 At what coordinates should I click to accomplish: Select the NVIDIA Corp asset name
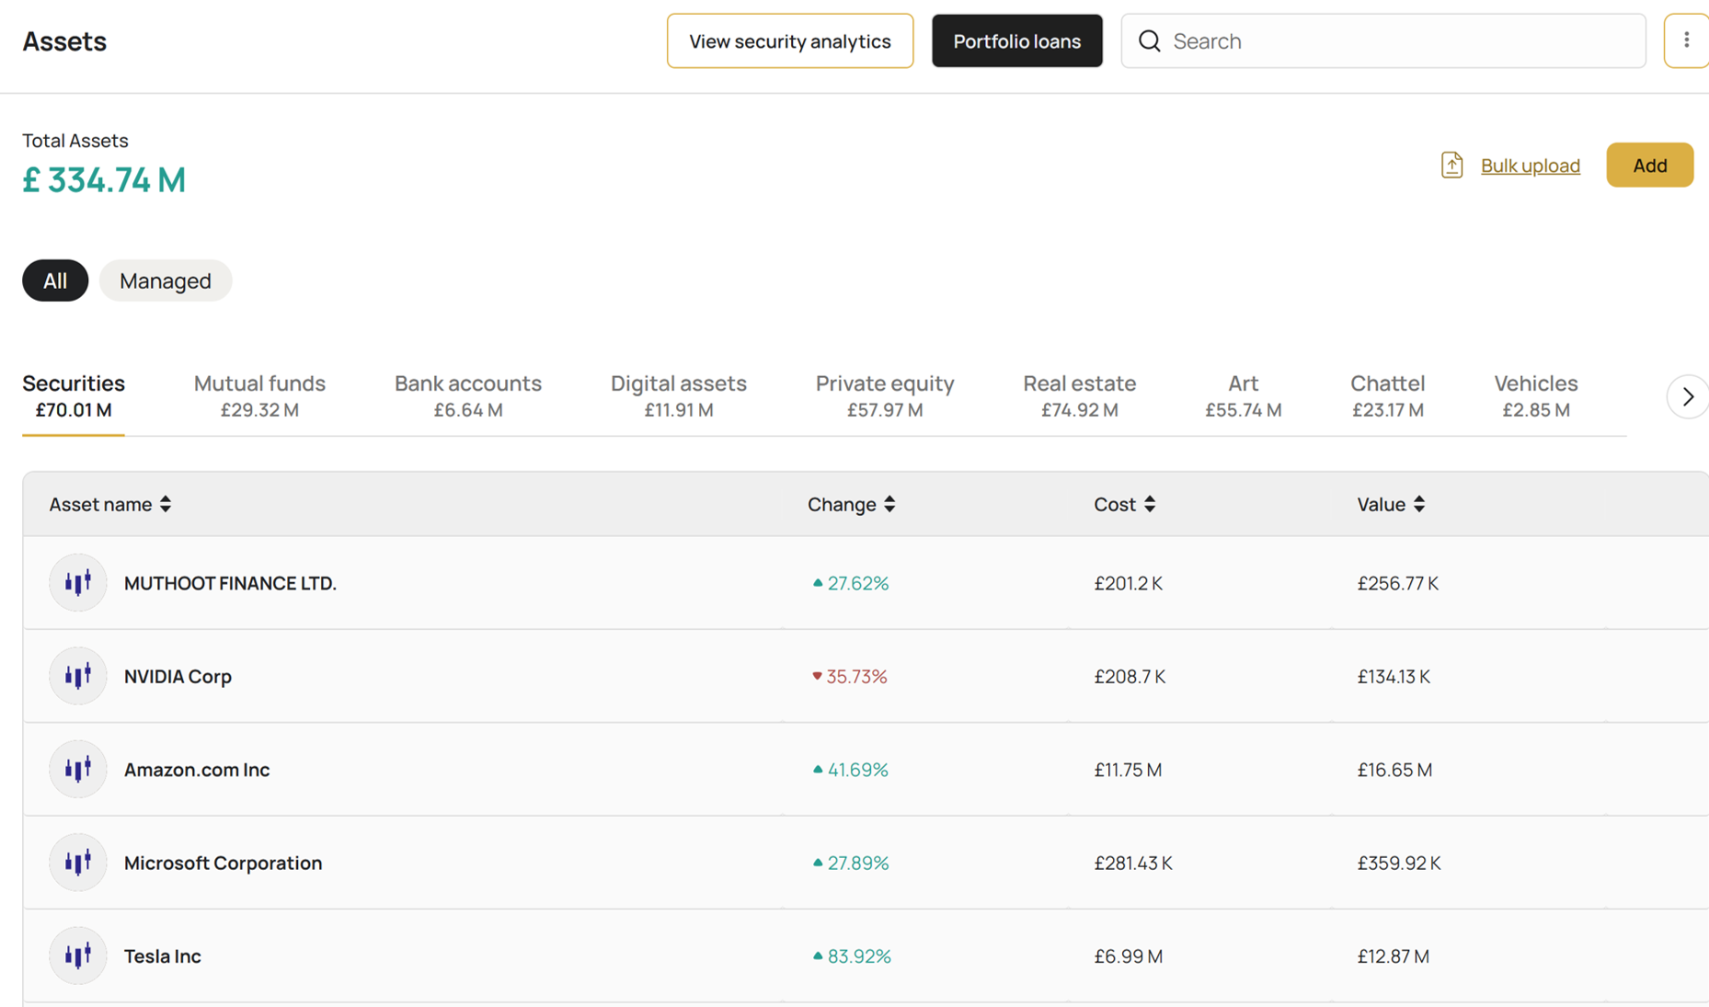click(x=178, y=676)
